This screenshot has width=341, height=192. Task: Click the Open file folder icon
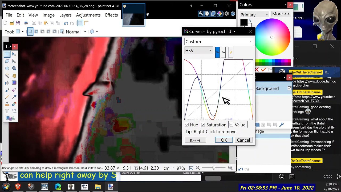point(12,23)
